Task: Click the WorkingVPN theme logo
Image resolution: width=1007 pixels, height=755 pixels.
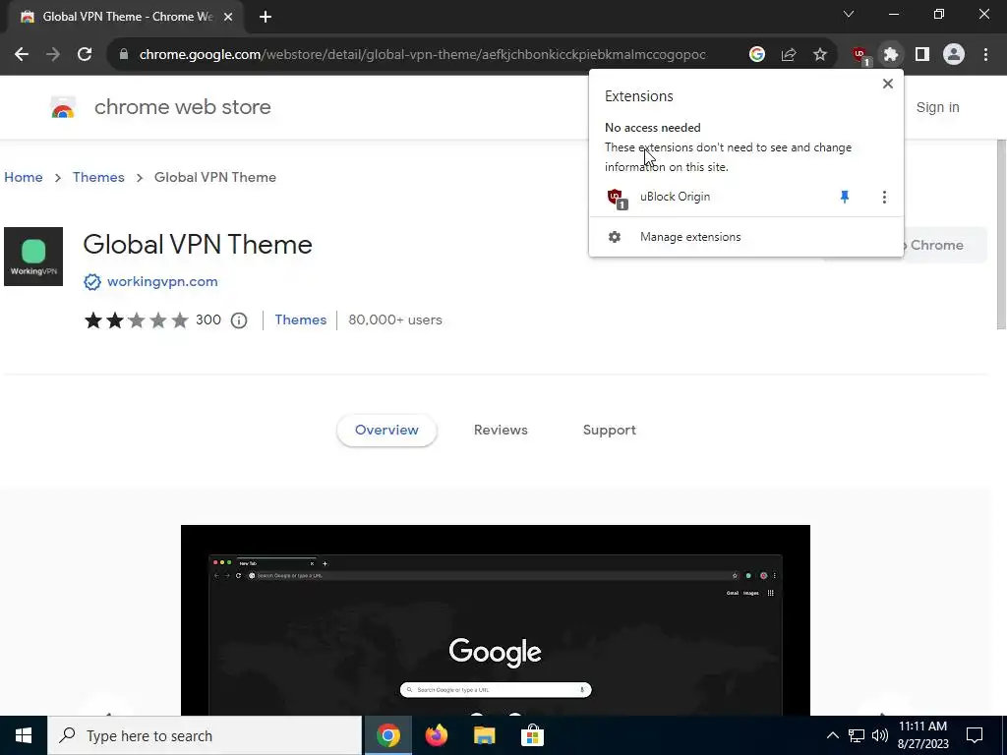Action: coord(33,257)
